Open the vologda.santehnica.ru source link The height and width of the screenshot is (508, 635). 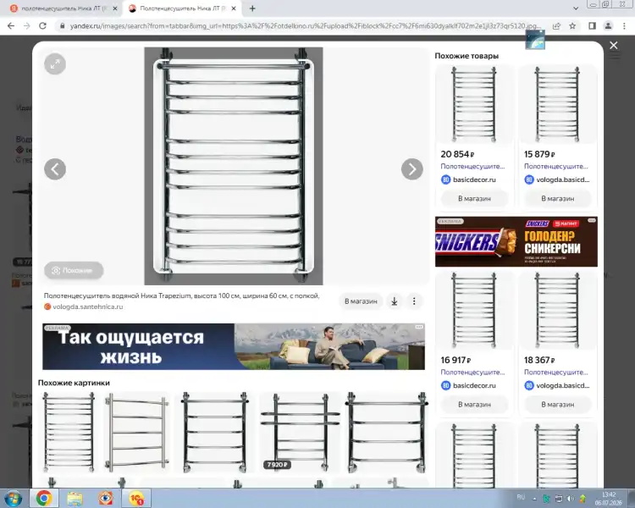(87, 306)
